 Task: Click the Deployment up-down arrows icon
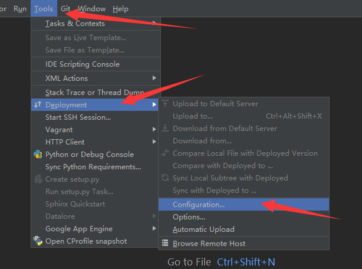point(38,105)
